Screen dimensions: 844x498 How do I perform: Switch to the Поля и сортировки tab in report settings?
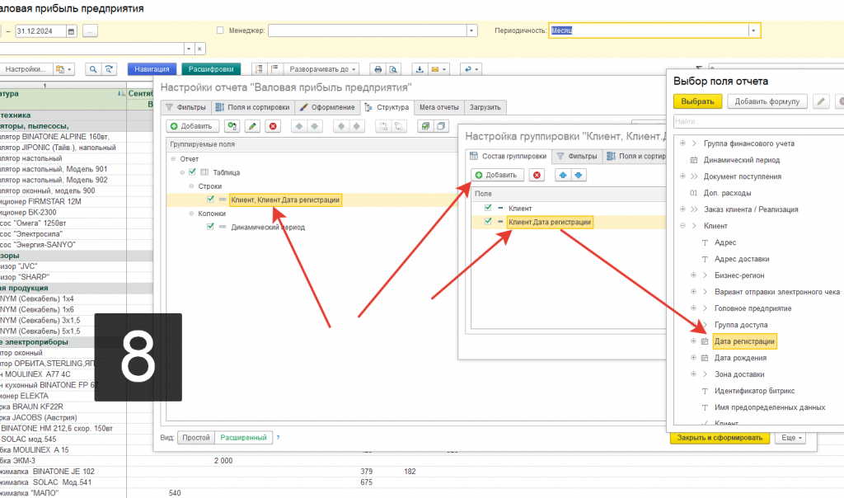[253, 107]
